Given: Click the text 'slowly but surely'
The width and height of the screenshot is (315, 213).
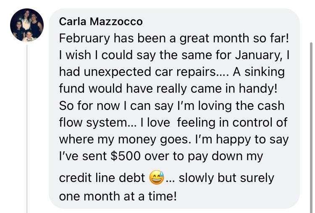Looking at the screenshot, I should 226,178.
